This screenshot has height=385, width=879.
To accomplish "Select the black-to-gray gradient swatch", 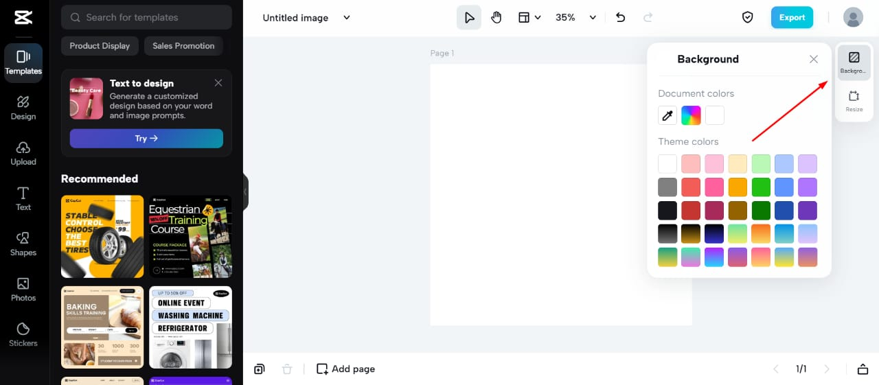I will tap(667, 234).
